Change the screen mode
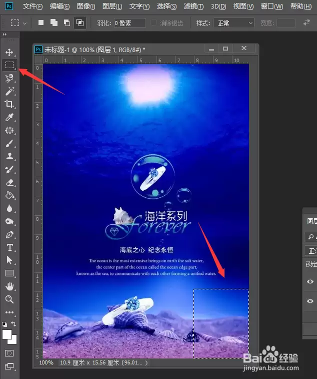317x379 pixels. click(x=9, y=366)
